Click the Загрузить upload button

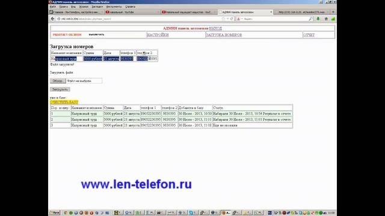tap(60, 89)
